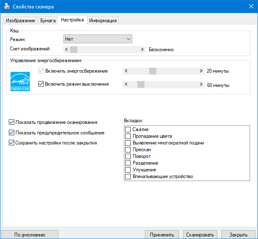Open the Информация tab
This screenshot has width=258, height=239.
pyautogui.click(x=103, y=21)
